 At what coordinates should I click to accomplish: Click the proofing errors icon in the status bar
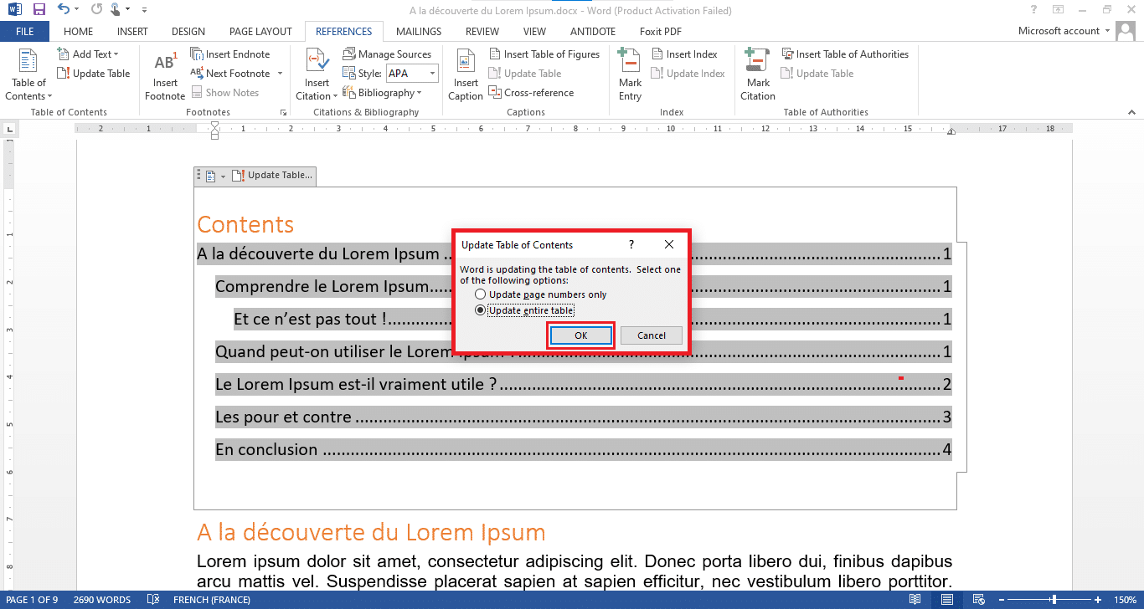point(153,600)
